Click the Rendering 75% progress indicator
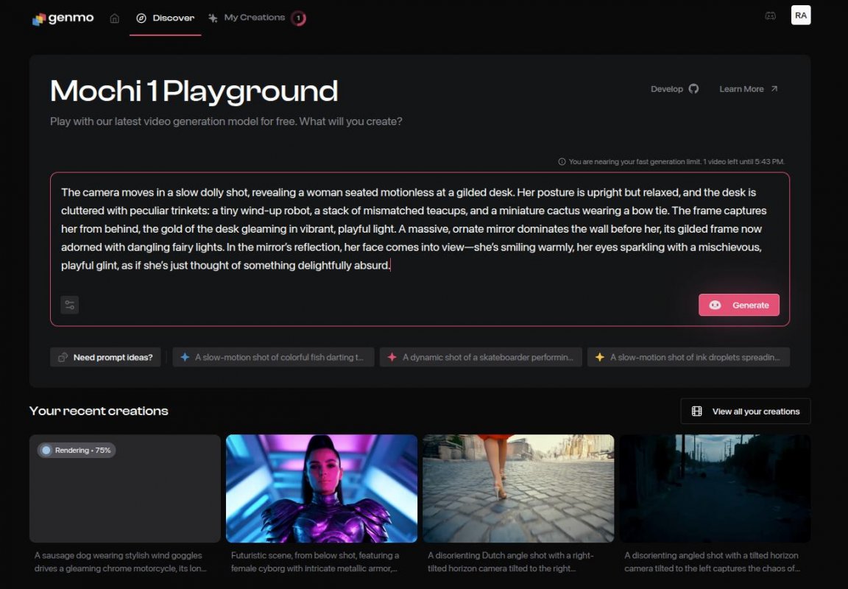 pyautogui.click(x=77, y=450)
